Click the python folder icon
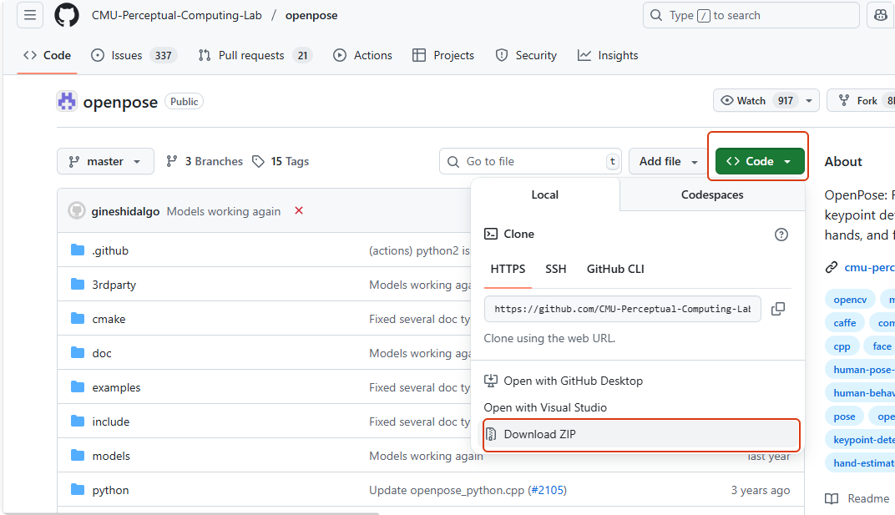 [78, 490]
